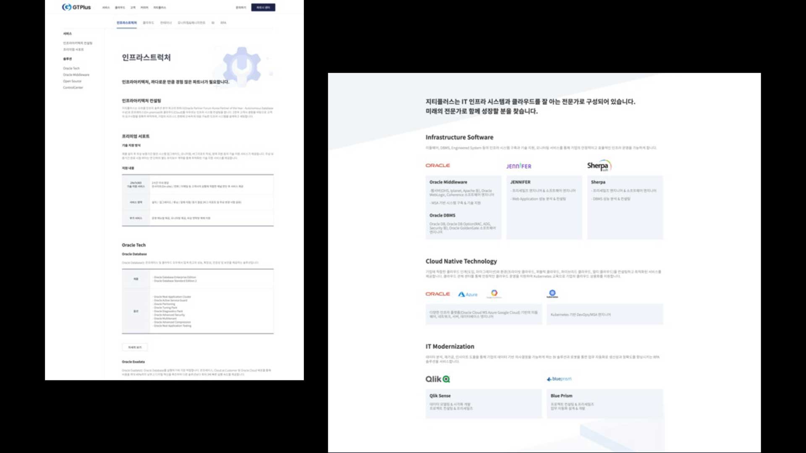806x453 pixels.
Task: Switch to the RPA tab
Action: [x=223, y=23]
